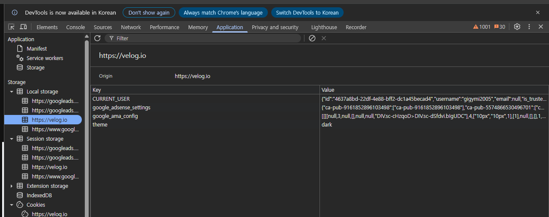Click the CURRENT_USER JSON value cell
The height and width of the screenshot is (217, 549).
[x=434, y=99]
